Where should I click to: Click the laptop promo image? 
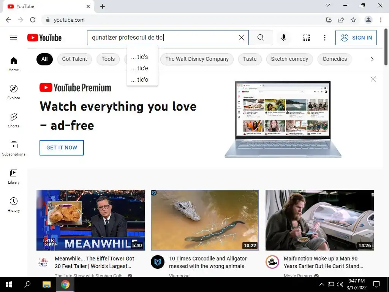coord(283,119)
